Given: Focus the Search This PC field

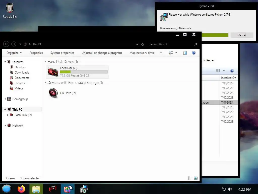Looking at the screenshot, I should point(170,44).
